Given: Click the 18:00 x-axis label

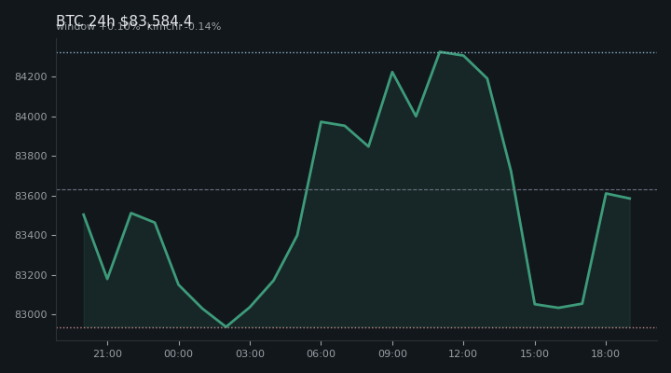Looking at the screenshot, I should pyautogui.click(x=606, y=353).
